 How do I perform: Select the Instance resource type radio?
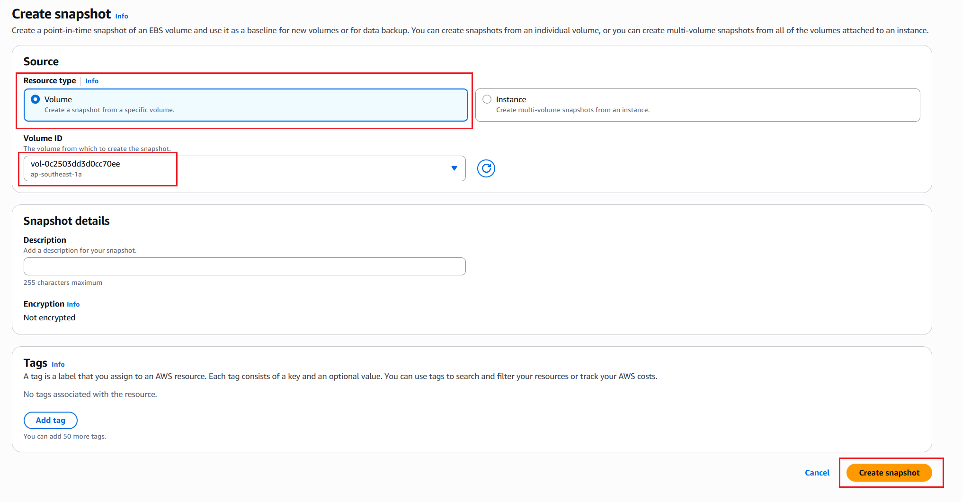tap(487, 99)
